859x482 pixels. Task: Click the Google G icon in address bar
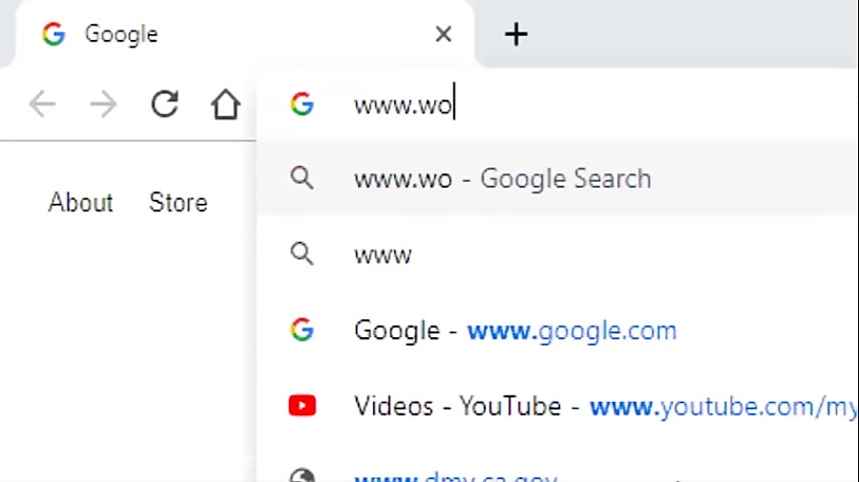302,104
